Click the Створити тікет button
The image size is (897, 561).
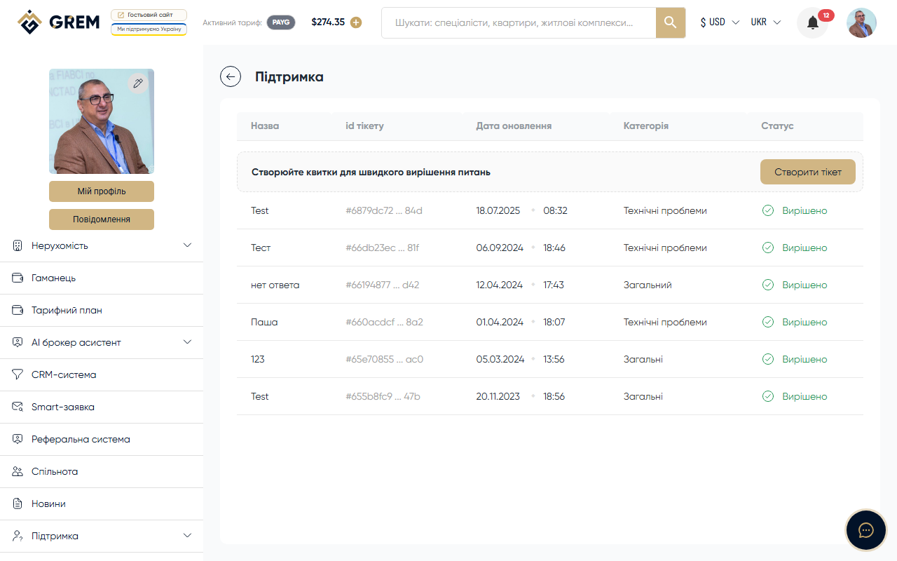coord(807,172)
